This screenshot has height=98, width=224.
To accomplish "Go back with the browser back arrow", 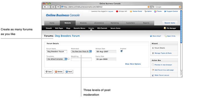I will tap(45, 7).
